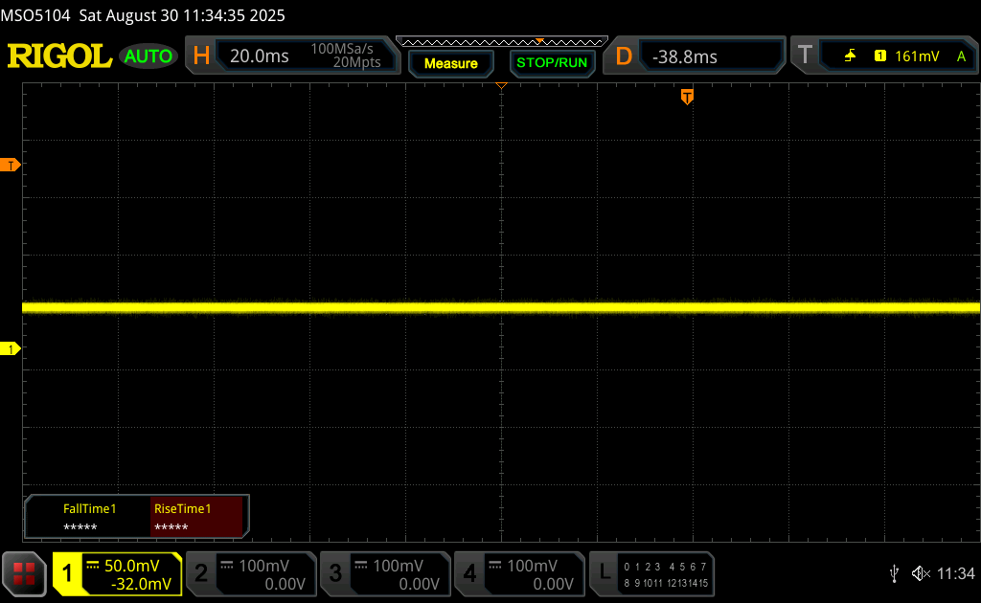This screenshot has height=603, width=981.
Task: Click channel 3 coupling icon
Action: coord(361,566)
